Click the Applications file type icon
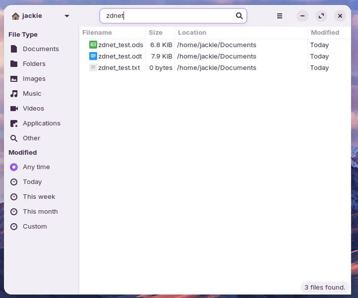This screenshot has height=298, width=358. pos(14,123)
